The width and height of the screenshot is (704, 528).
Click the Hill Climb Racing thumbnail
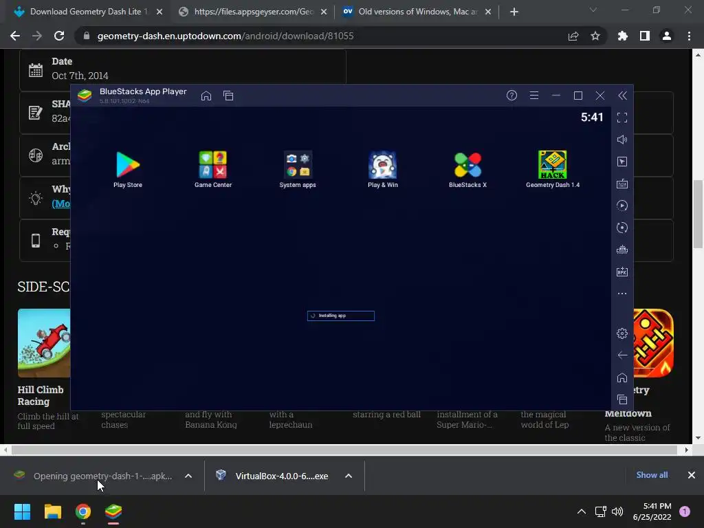[44, 343]
